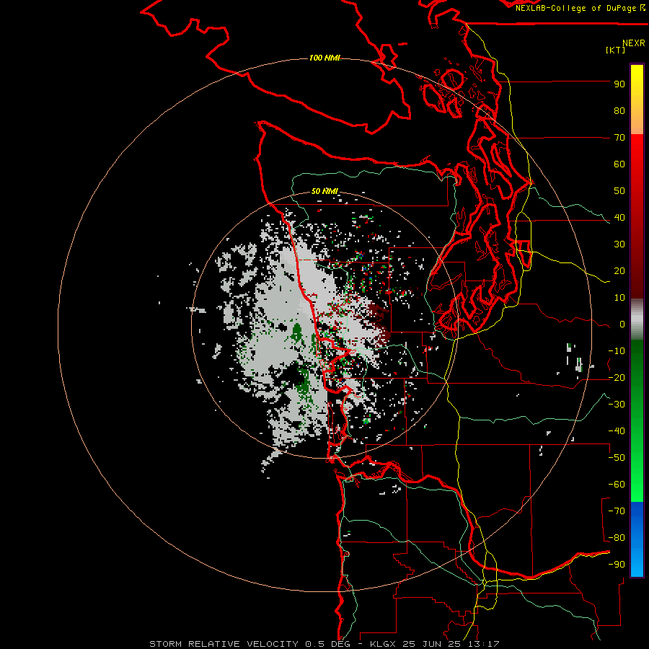Image resolution: width=649 pixels, height=649 pixels.
Task: Click the -30 knot scale label
Action: click(617, 405)
